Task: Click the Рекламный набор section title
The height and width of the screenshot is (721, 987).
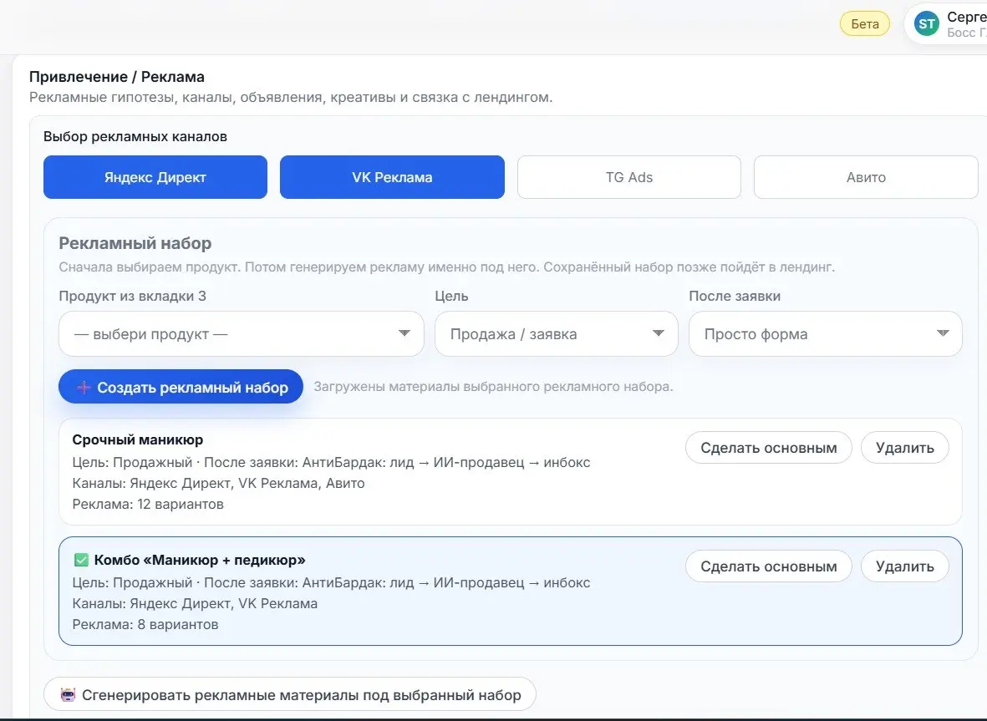Action: click(135, 243)
